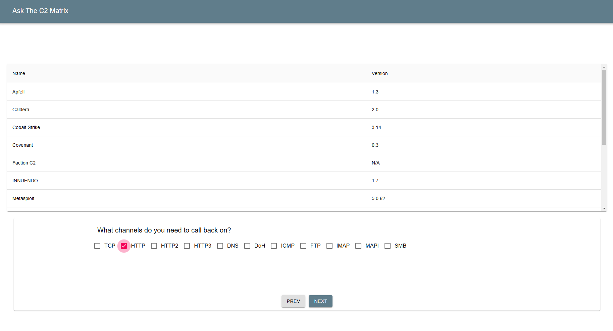Screen dimensions: 613x331
Task: Click version 1.7 in the INNUENDO row
Action: click(x=375, y=181)
